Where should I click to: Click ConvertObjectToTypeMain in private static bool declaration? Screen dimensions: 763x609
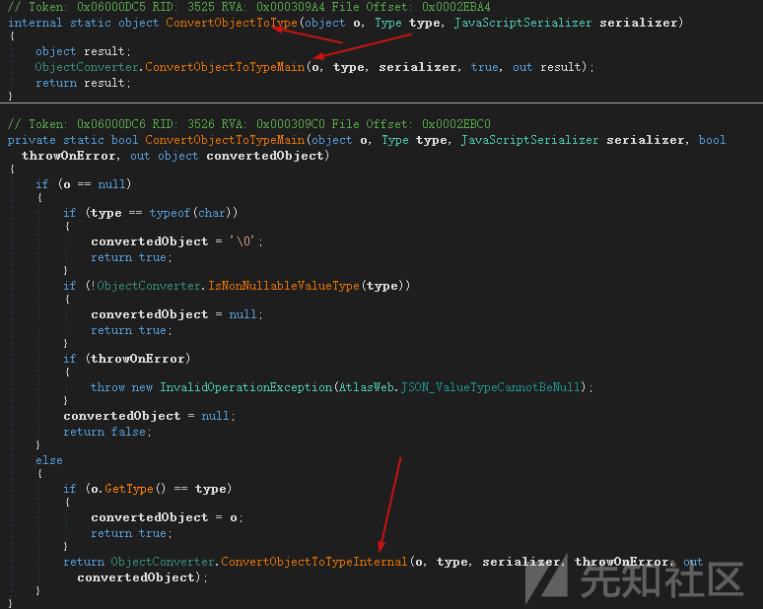[225, 140]
